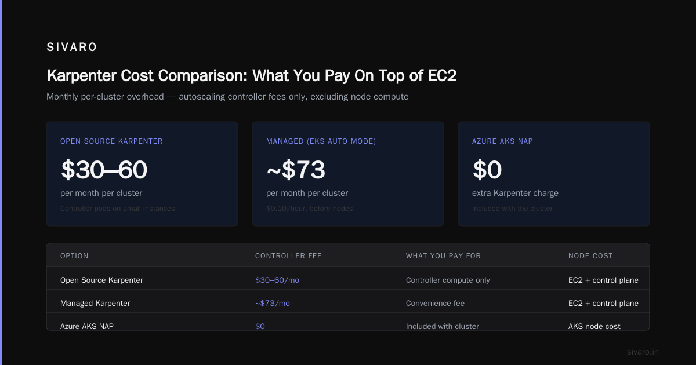
Task: Click the CONTROLLER FEE column header
Action: tap(288, 256)
